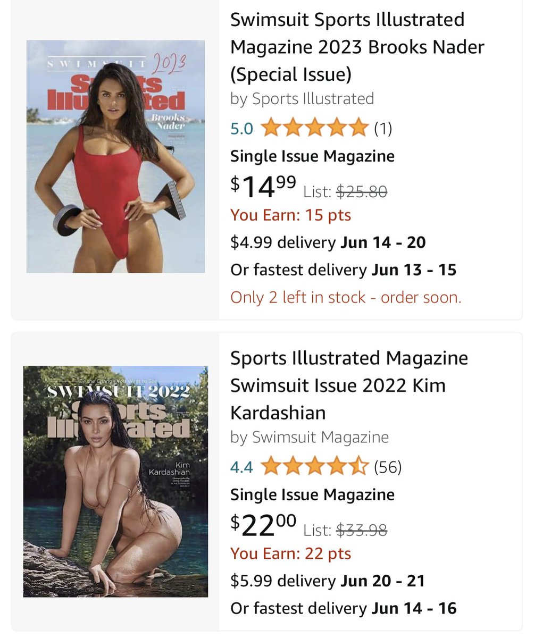Open the 5.0 rating number popover
534x638 pixels.
[x=241, y=129]
